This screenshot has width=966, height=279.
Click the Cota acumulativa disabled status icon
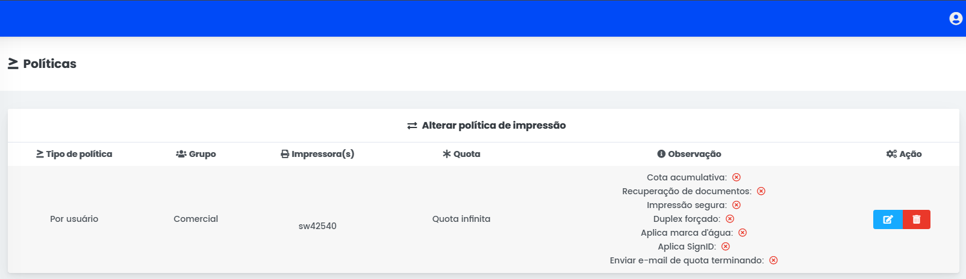(737, 177)
